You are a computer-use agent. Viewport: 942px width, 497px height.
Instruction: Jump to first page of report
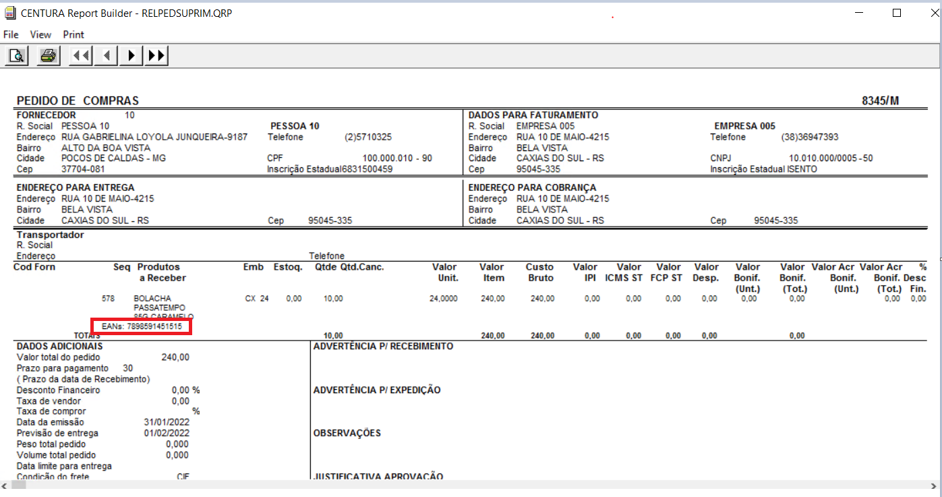click(81, 56)
